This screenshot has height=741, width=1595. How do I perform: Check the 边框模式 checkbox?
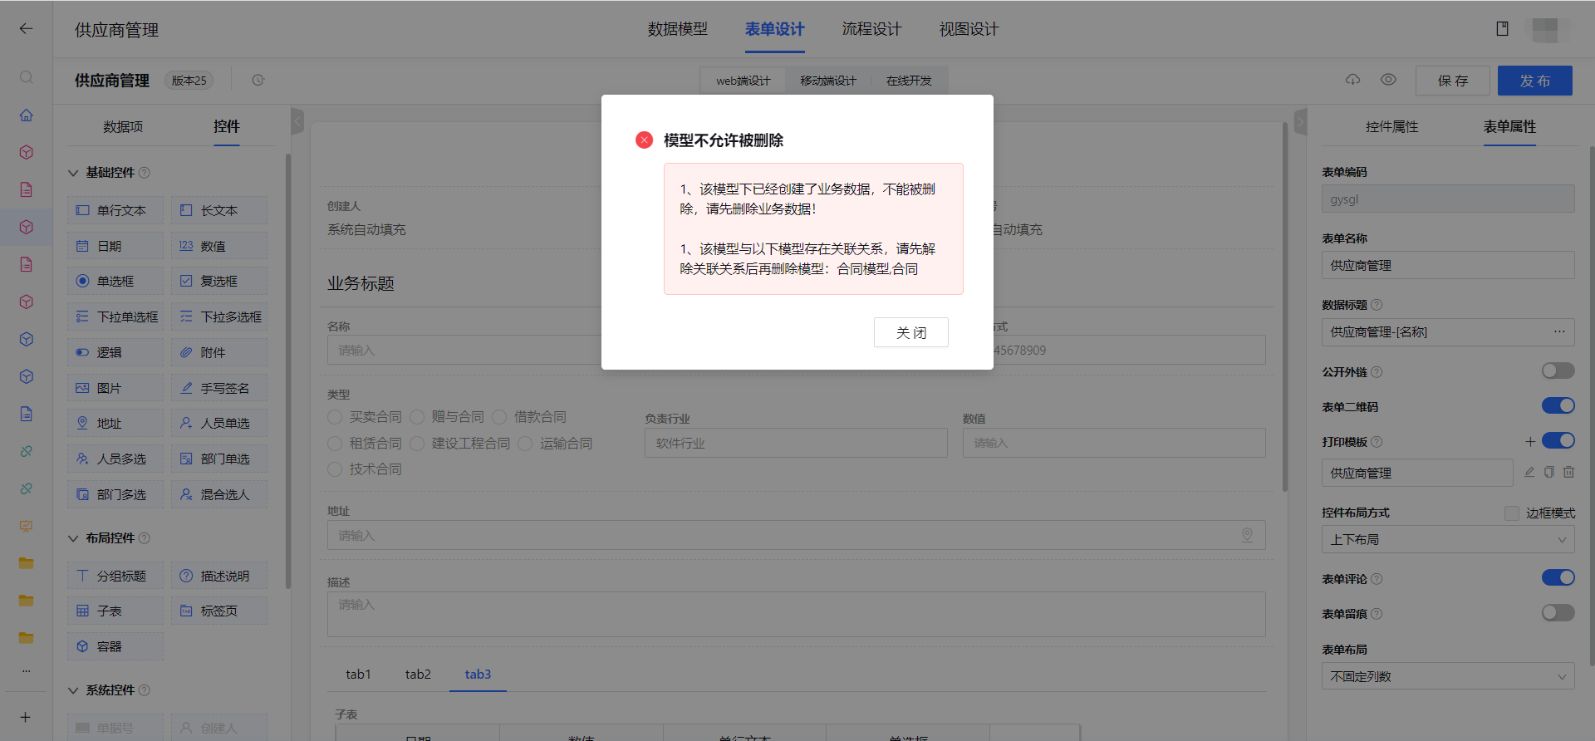coord(1512,513)
